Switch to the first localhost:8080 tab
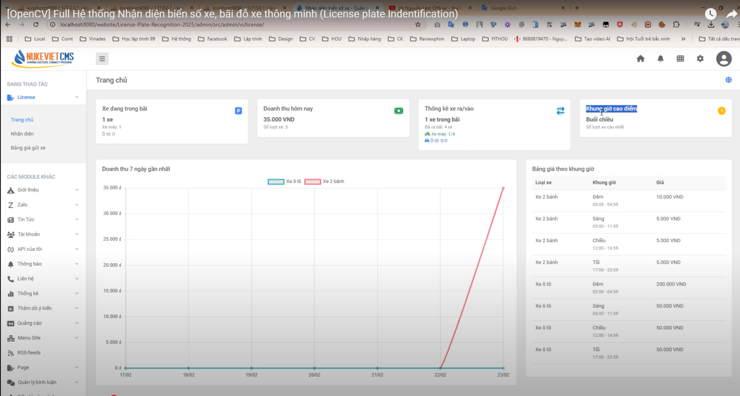The height and width of the screenshot is (396, 740). (x=58, y=8)
